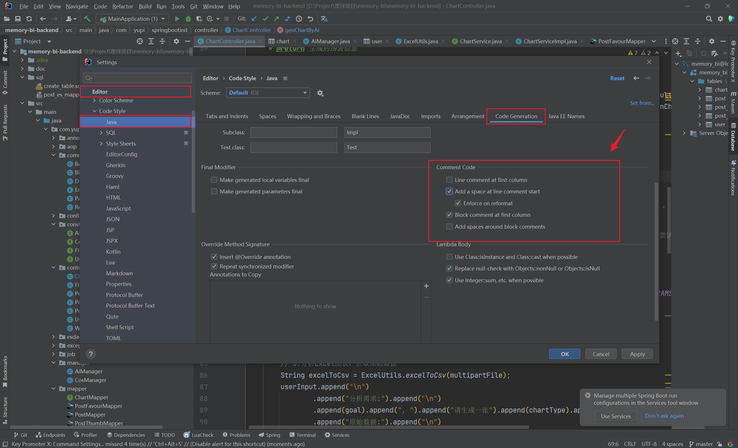Image resolution: width=738 pixels, height=448 pixels.
Task: Click the Test class suffix field
Action: tap(387, 147)
